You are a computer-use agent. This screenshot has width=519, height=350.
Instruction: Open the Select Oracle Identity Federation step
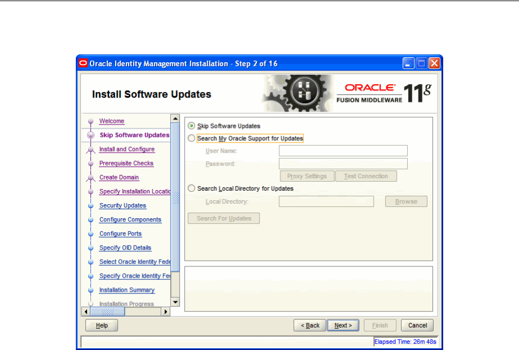tap(135, 262)
